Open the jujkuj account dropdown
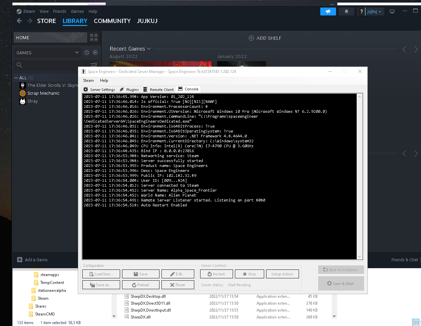The image size is (421, 326). [374, 12]
